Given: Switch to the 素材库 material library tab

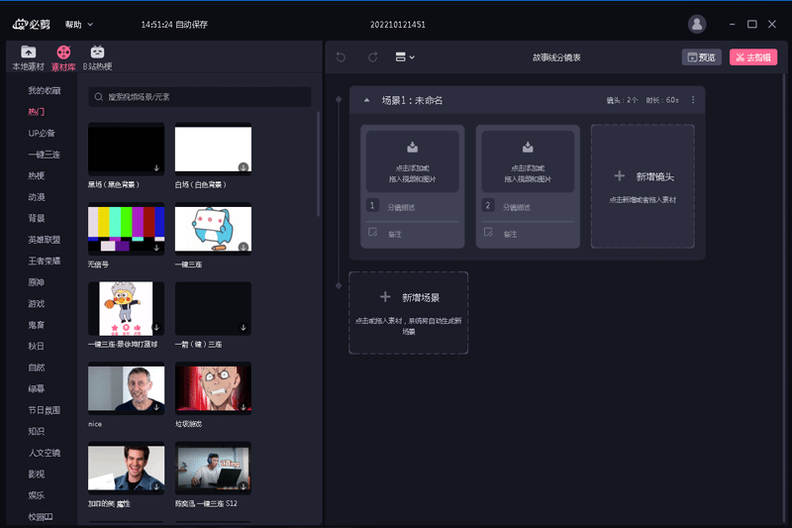Looking at the screenshot, I should coord(63,58).
